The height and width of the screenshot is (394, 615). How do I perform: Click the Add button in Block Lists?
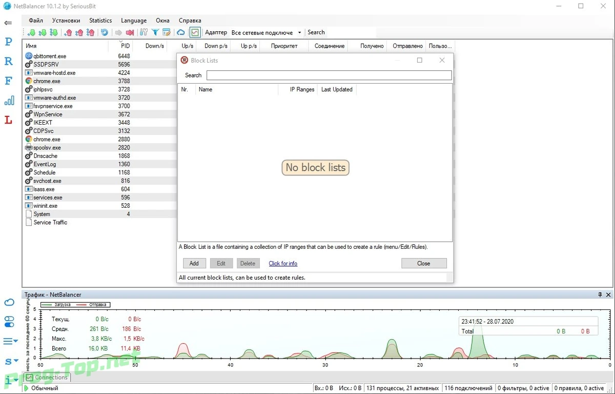[x=194, y=263]
